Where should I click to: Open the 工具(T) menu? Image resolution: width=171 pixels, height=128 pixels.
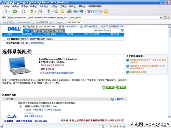pyautogui.click(x=63, y=6)
